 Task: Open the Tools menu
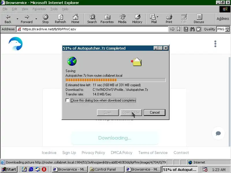tap(54, 9)
